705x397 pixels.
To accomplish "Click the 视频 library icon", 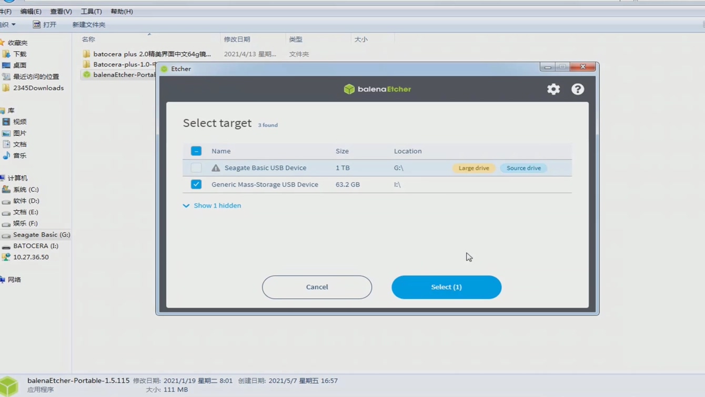I will (6, 122).
